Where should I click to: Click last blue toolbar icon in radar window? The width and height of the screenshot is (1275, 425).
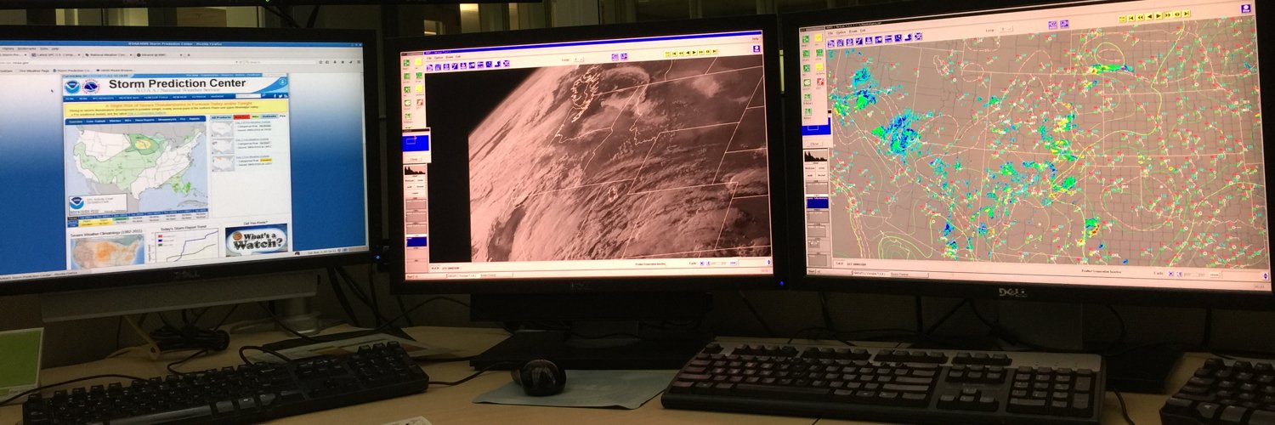point(918,37)
